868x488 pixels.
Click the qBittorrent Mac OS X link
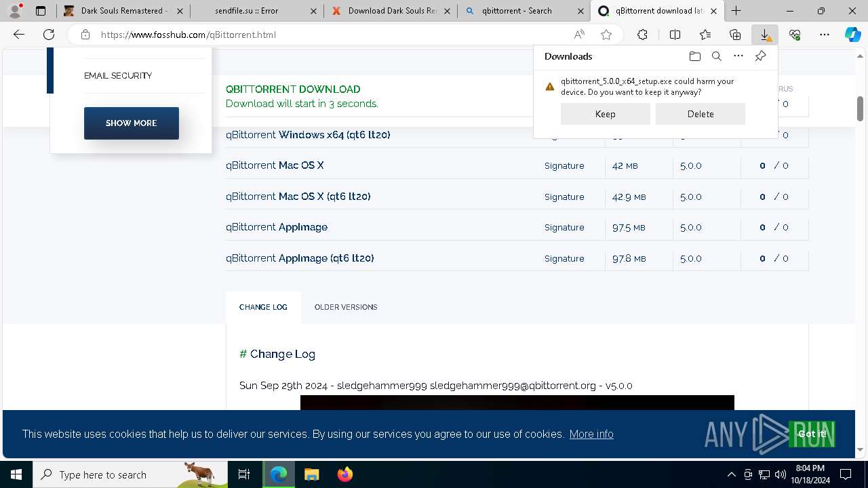click(x=275, y=165)
